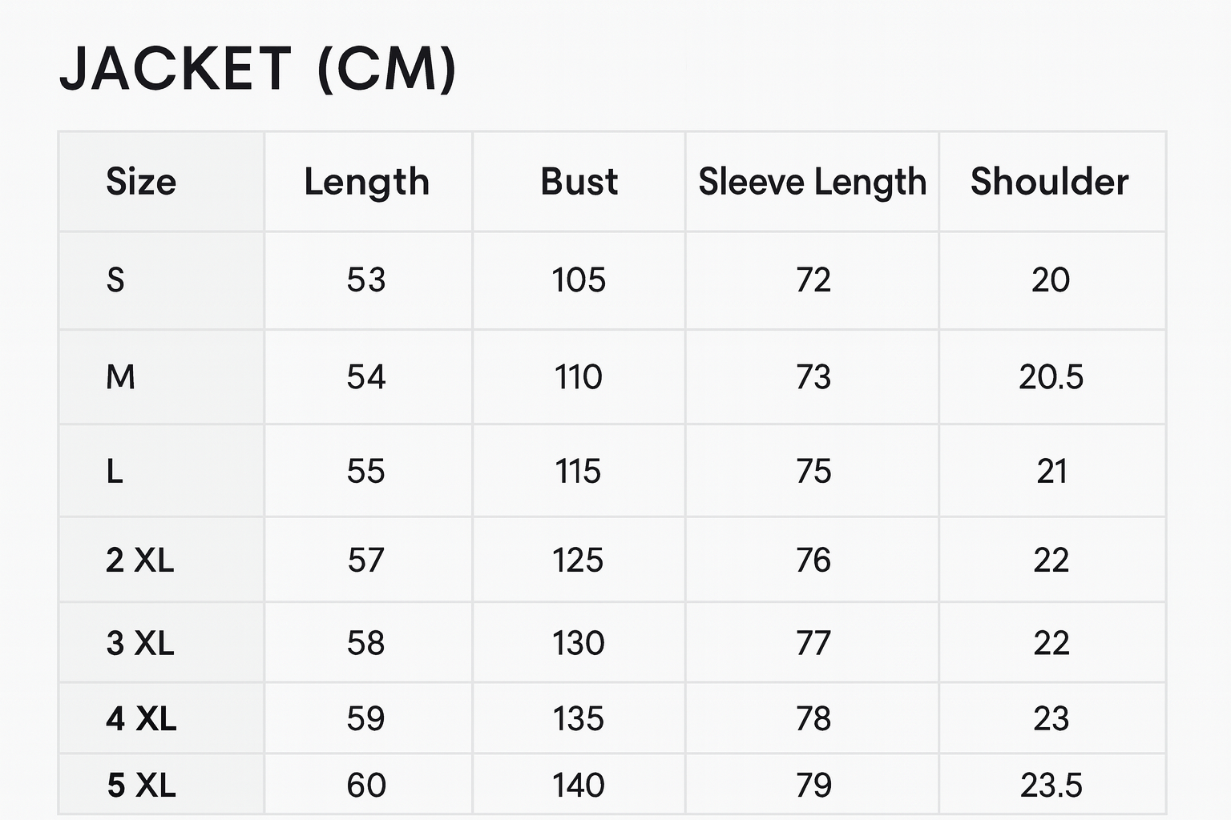Click the JACKET (CM) title
The width and height of the screenshot is (1231, 820).
[x=257, y=69]
